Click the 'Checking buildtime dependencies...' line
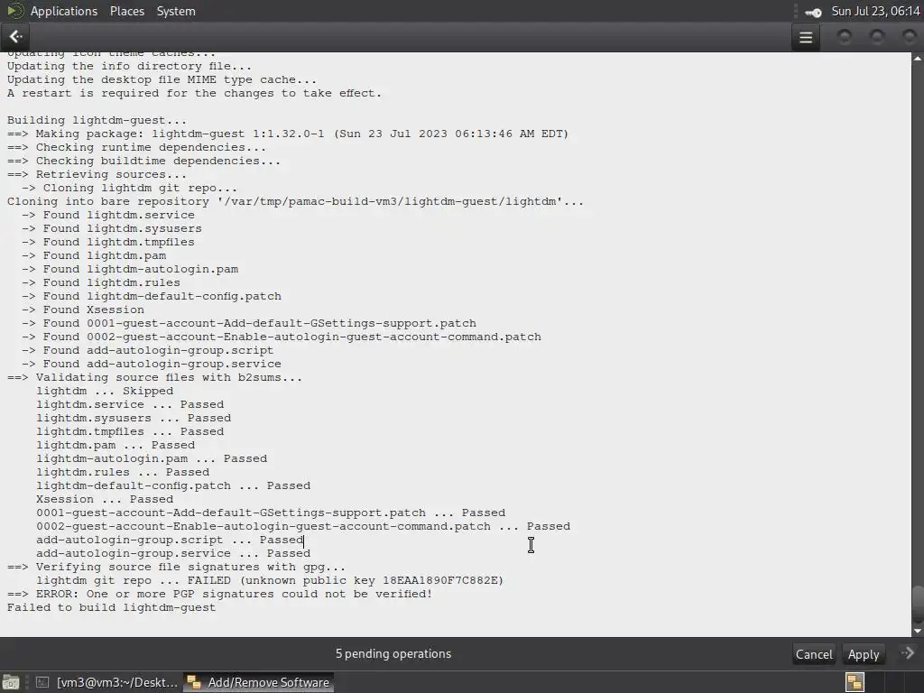The width and height of the screenshot is (924, 693). coord(143,161)
